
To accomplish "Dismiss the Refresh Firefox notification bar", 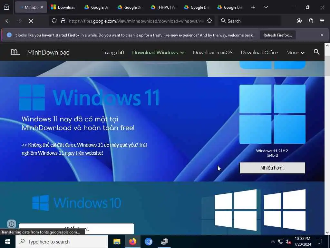I will click(x=322, y=35).
